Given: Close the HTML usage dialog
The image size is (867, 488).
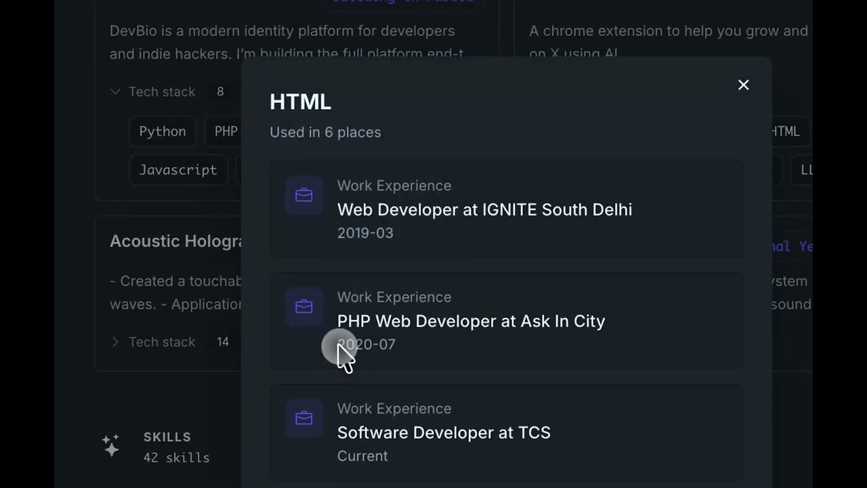Looking at the screenshot, I should [743, 85].
